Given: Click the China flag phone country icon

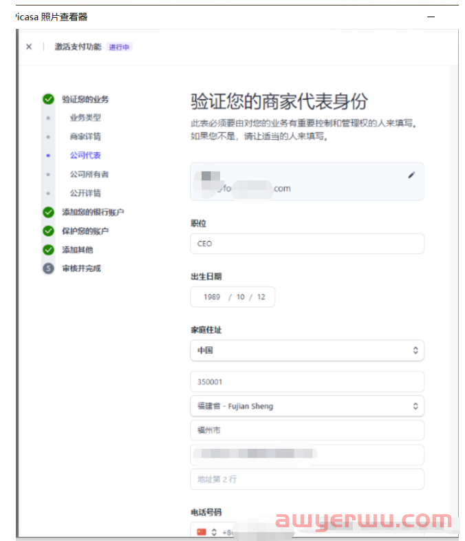Looking at the screenshot, I should [202, 532].
